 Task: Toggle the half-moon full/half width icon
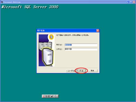(52, 96)
